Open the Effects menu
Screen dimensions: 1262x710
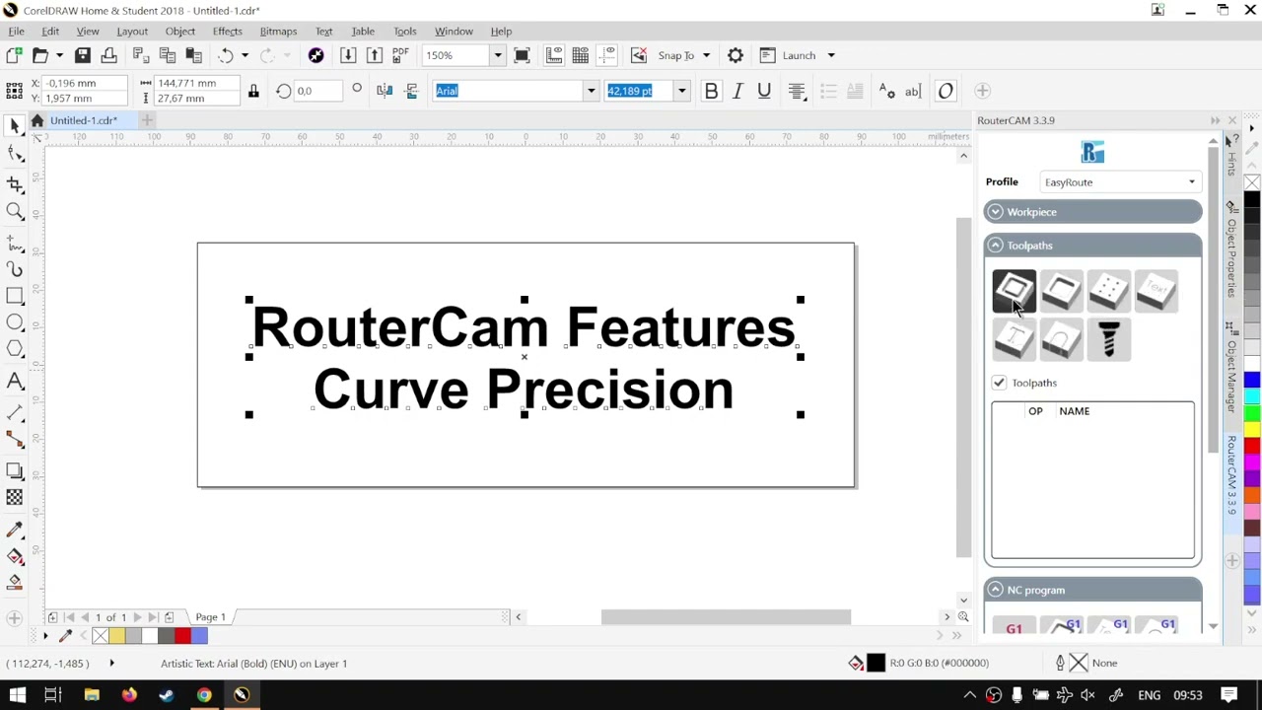[227, 32]
